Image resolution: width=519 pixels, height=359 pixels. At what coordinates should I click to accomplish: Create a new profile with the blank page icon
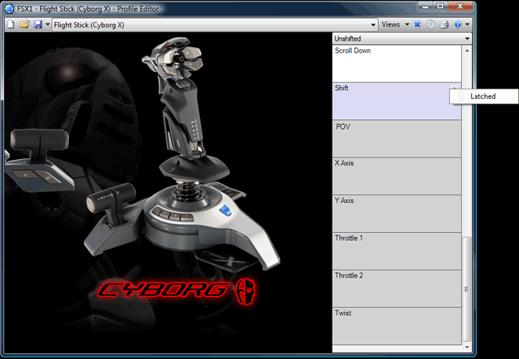[x=11, y=25]
